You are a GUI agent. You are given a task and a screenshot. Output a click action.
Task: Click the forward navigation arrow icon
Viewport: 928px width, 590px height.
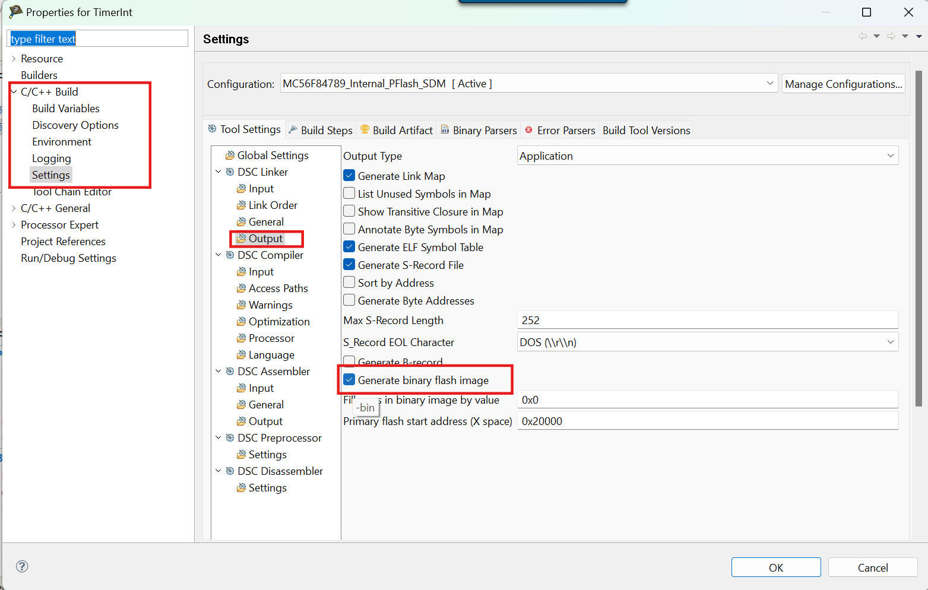891,36
